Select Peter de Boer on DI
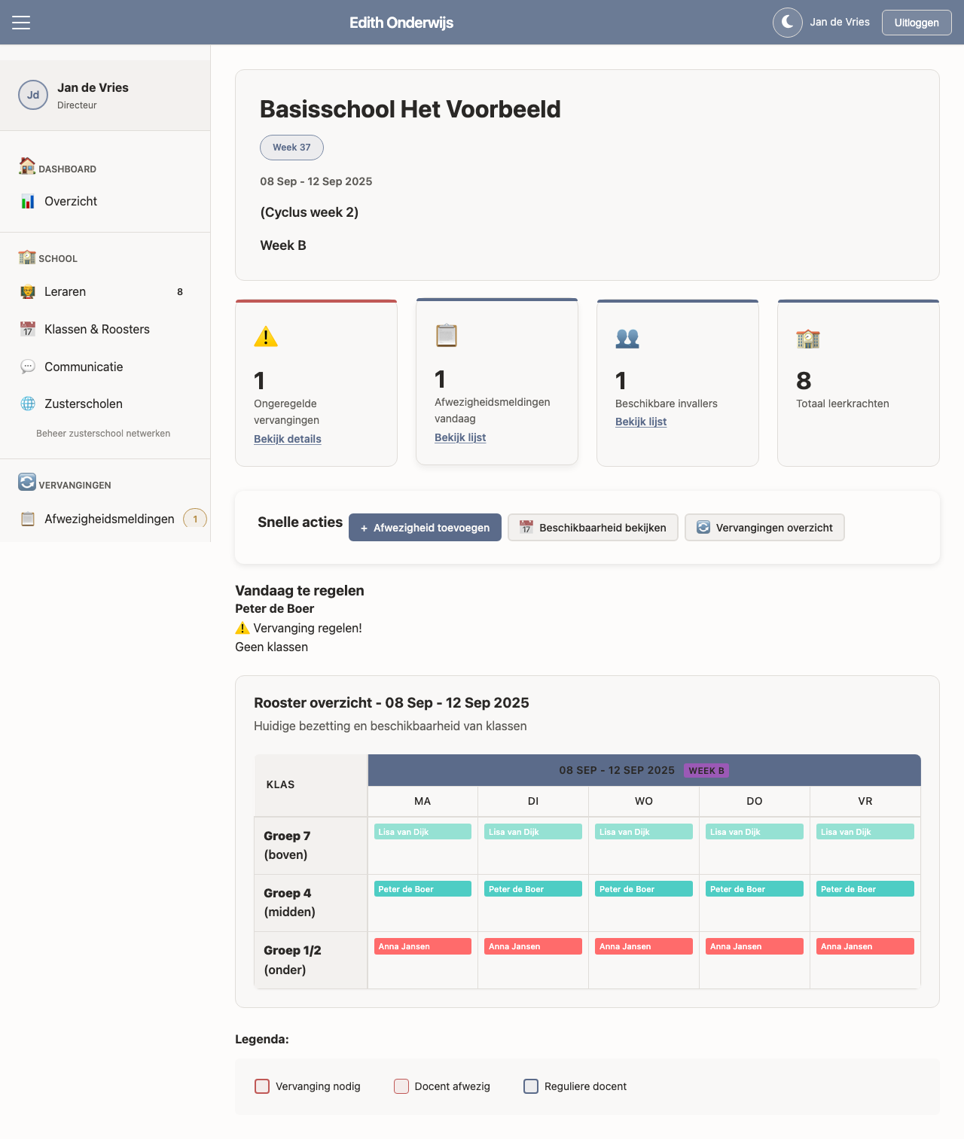Screen dimensions: 964x1139 pos(533,889)
